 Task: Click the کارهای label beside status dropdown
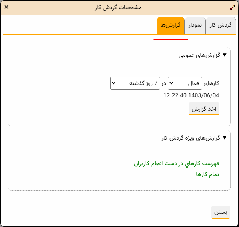[212, 83]
